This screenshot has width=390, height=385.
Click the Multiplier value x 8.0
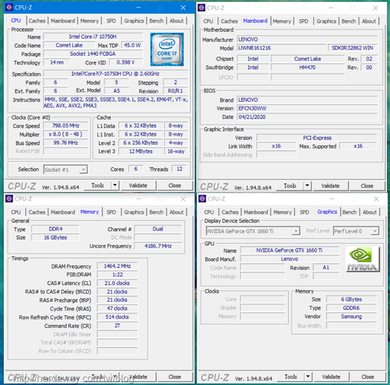(x=66, y=134)
